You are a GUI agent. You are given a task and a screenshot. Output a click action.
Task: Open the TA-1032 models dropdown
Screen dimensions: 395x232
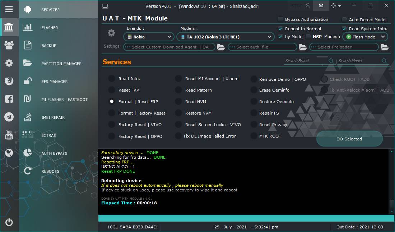226,37
